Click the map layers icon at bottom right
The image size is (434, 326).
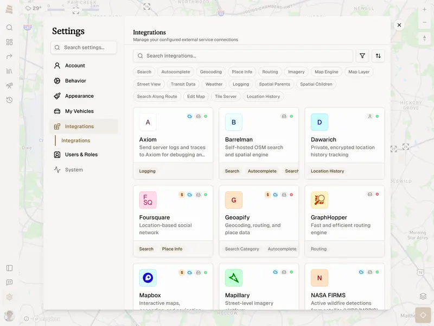(423, 296)
